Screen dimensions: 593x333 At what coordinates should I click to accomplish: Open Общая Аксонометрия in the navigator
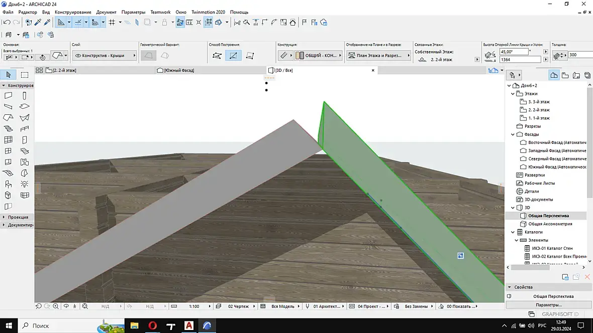coord(550,224)
